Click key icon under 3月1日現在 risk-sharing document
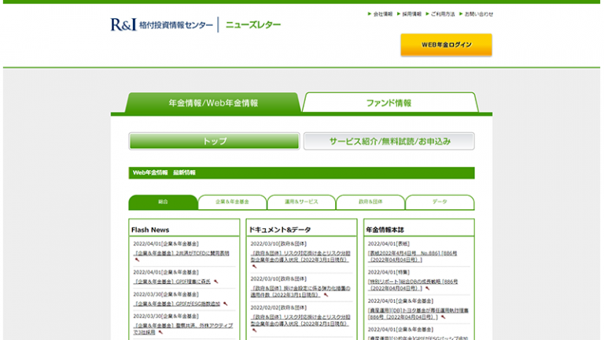Viewport: 604px width, 340px height. (x=254, y=266)
